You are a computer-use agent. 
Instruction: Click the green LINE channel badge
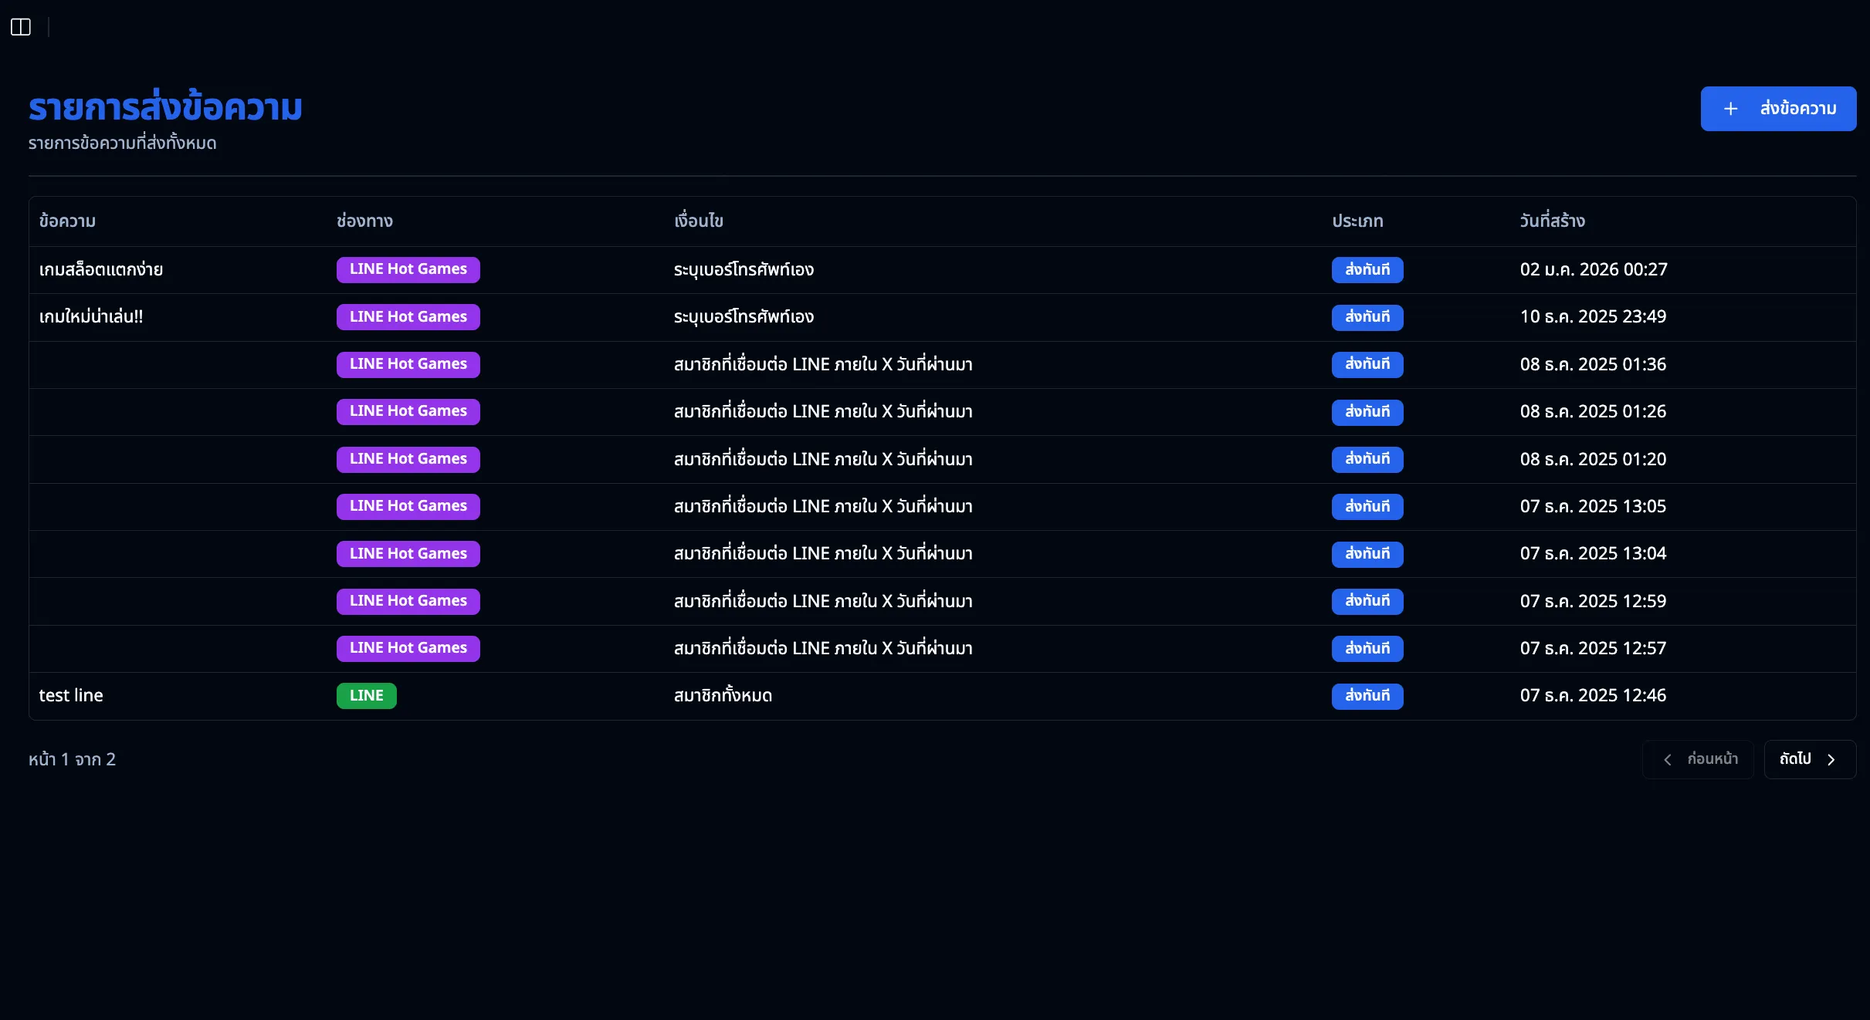(366, 695)
